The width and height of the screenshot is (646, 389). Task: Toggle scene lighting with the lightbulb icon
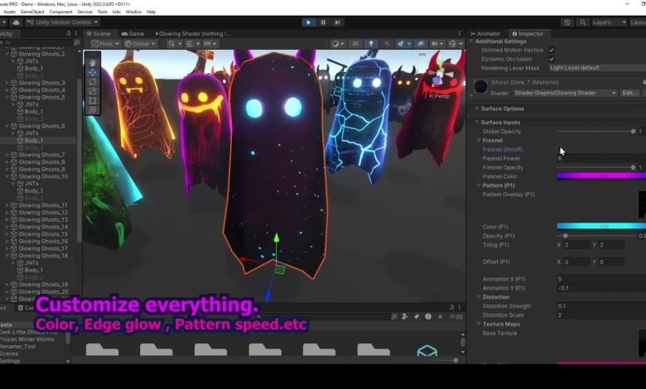(373, 44)
